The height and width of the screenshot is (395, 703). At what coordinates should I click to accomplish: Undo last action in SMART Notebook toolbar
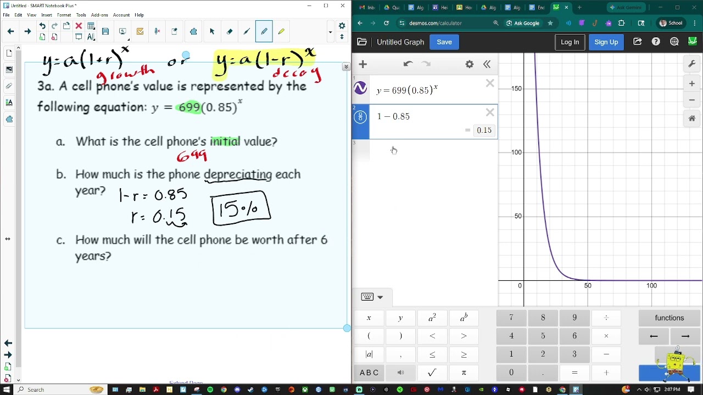point(42,26)
